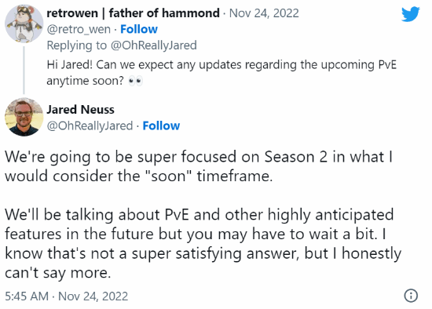Viewport: 432px width, 309px height.
Task: Open the 5:45 AM · Nov 24, 2022 timestamp
Action: (67, 296)
